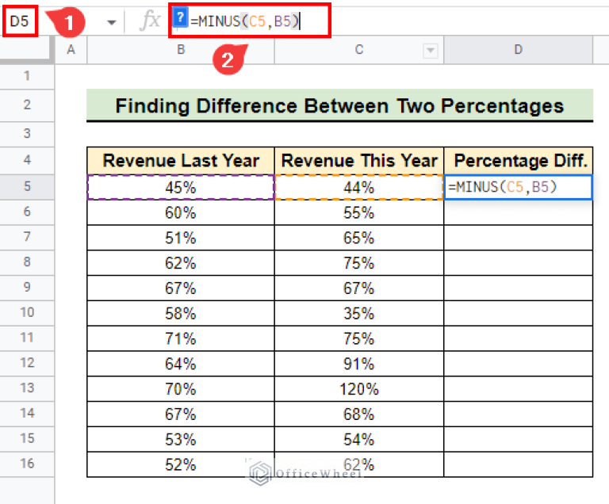Click the Percentage Diff. header cell
This screenshot has height=504, width=609.
[x=518, y=161]
